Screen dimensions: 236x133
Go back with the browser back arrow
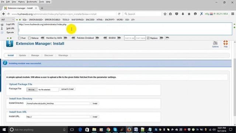point(4,14)
